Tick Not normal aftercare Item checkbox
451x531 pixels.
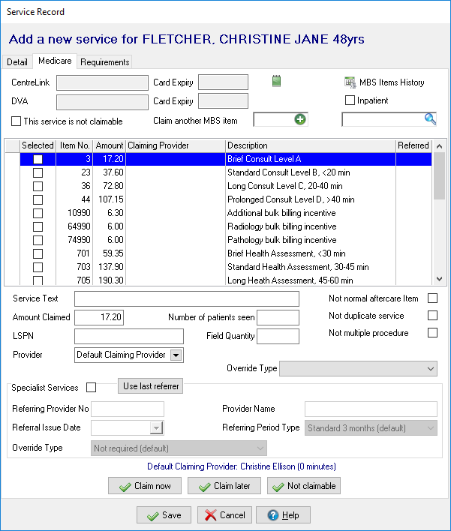coord(432,298)
